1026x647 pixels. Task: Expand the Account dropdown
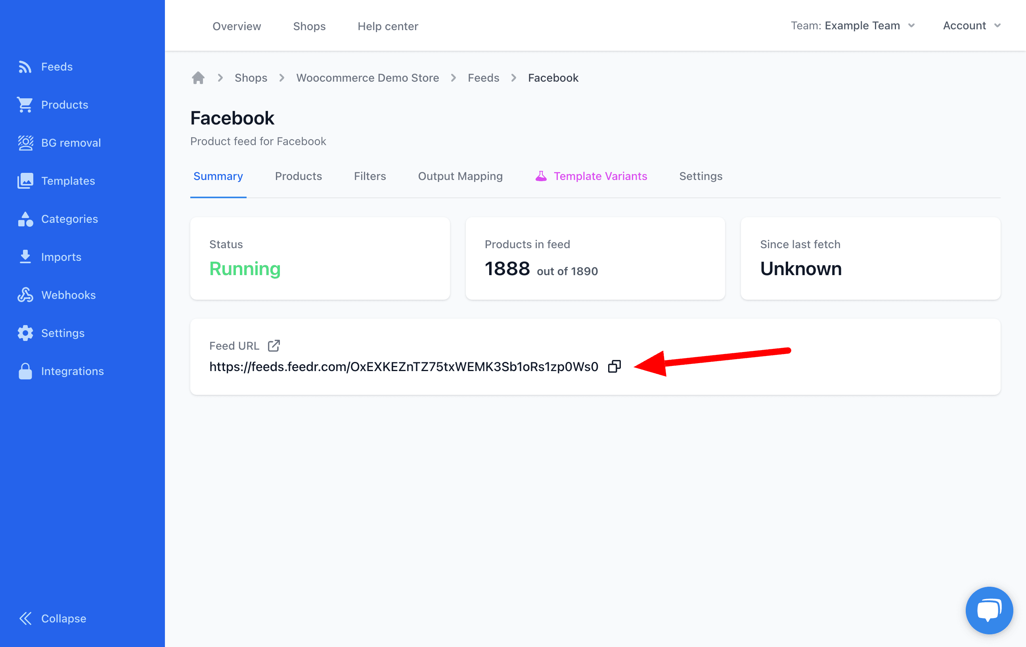970,25
